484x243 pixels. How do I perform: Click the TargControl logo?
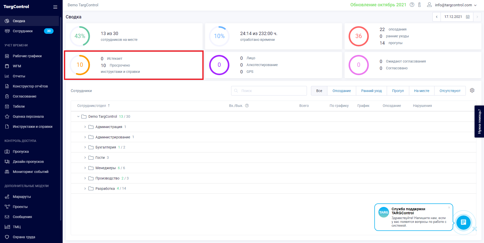(x=16, y=7)
